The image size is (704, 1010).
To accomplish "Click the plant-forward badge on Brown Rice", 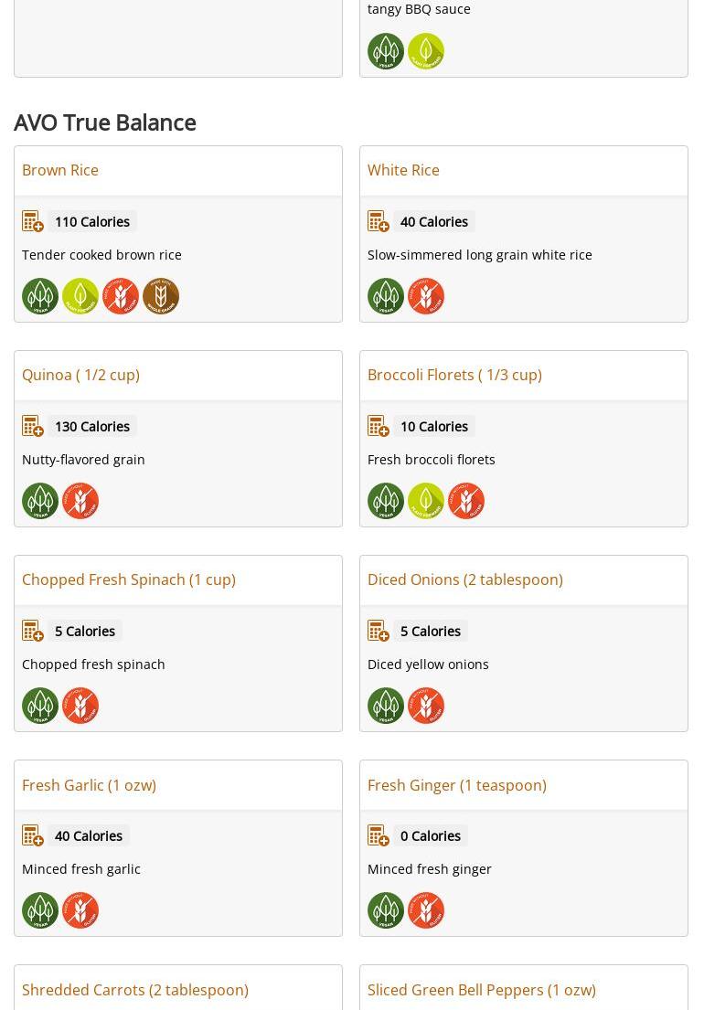I will point(80,296).
